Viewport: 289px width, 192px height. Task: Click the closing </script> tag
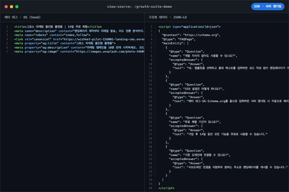click(x=166, y=188)
